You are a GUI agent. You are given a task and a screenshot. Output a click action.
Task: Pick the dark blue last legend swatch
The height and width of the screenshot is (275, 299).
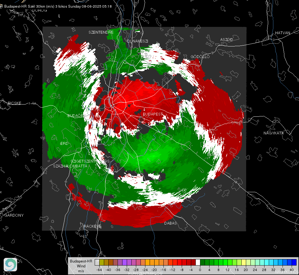tap(294, 262)
